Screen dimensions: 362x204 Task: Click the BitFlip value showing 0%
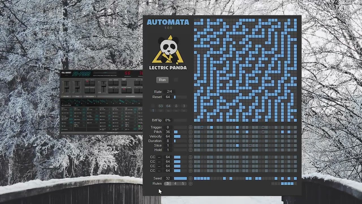[x=168, y=120]
